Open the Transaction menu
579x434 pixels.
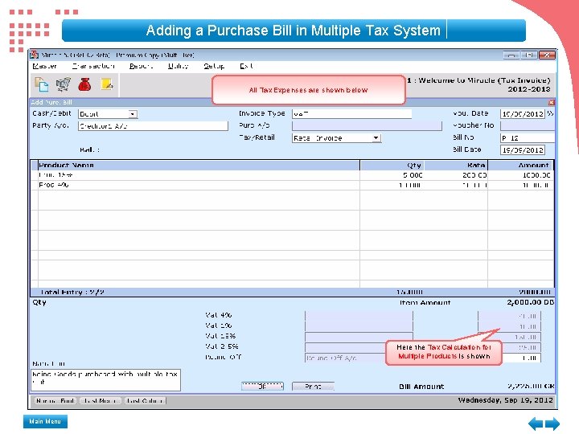(x=93, y=66)
